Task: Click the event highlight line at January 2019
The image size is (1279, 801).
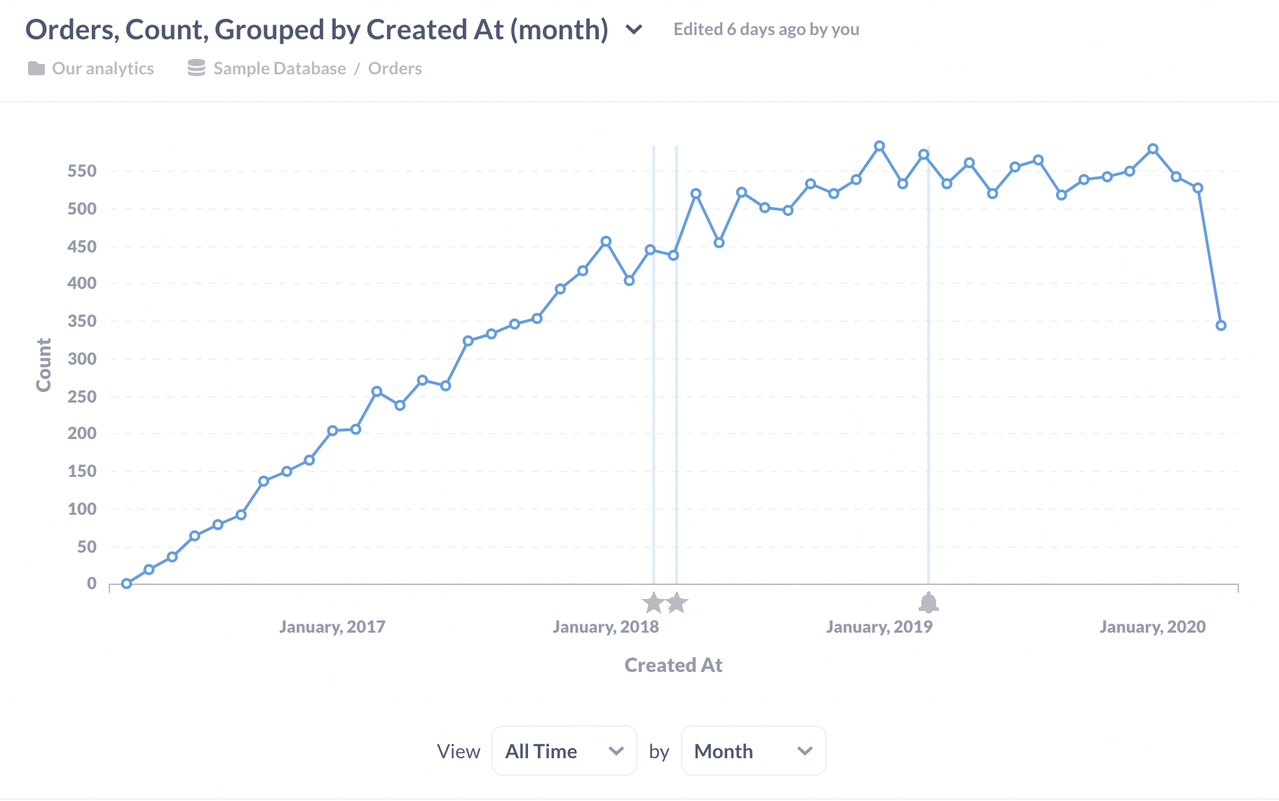Action: pyautogui.click(x=928, y=365)
